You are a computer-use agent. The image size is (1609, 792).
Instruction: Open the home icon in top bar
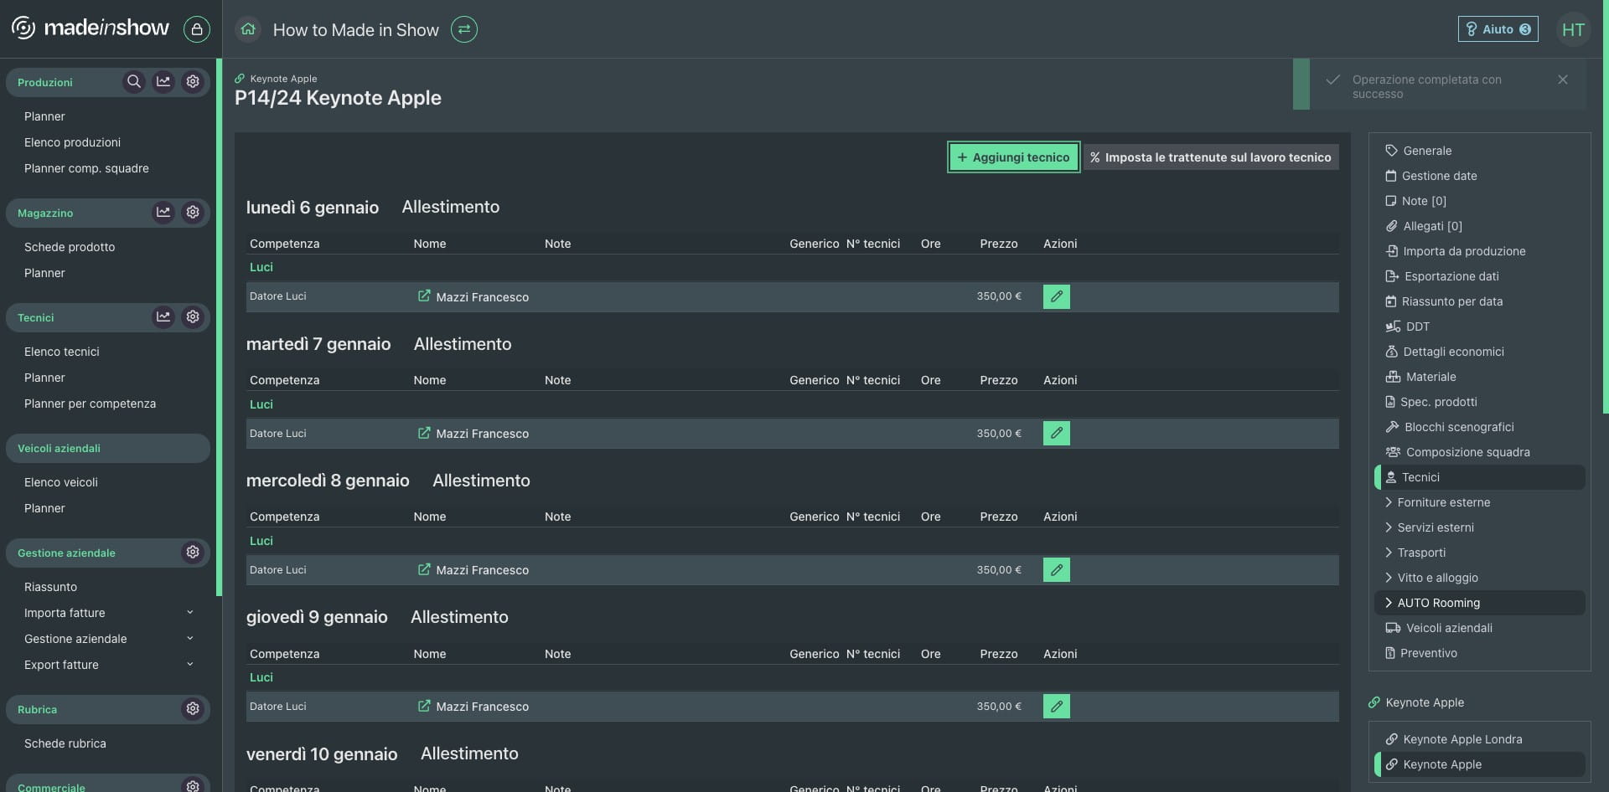pos(248,29)
